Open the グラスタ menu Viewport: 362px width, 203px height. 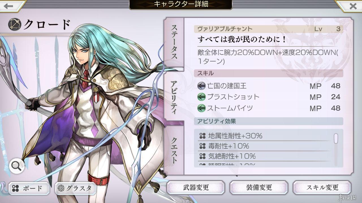click(x=75, y=188)
